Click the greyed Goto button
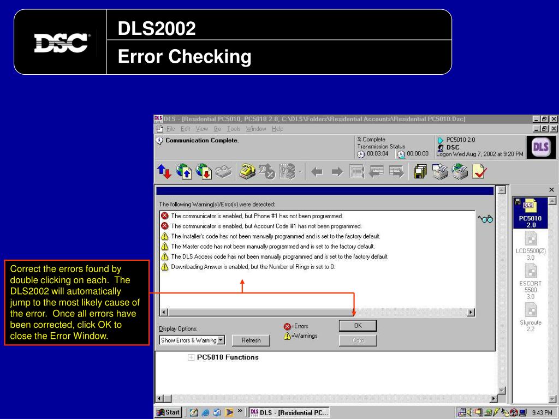Image resolution: width=559 pixels, height=419 pixels. point(358,340)
